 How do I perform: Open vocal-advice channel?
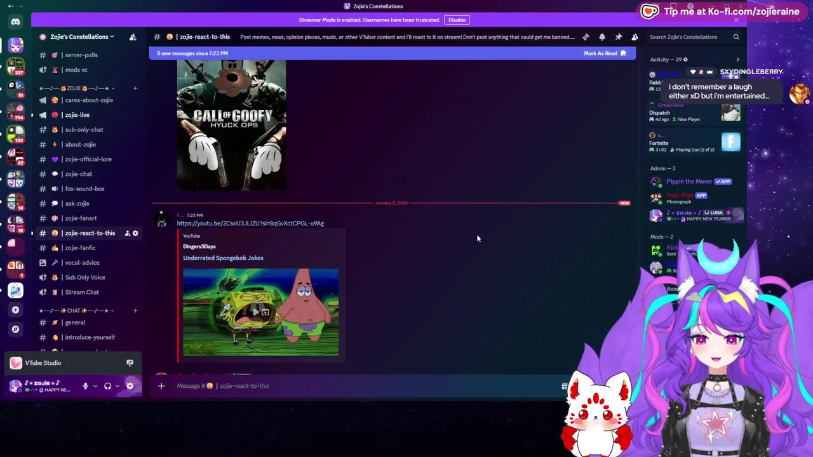[x=88, y=263]
